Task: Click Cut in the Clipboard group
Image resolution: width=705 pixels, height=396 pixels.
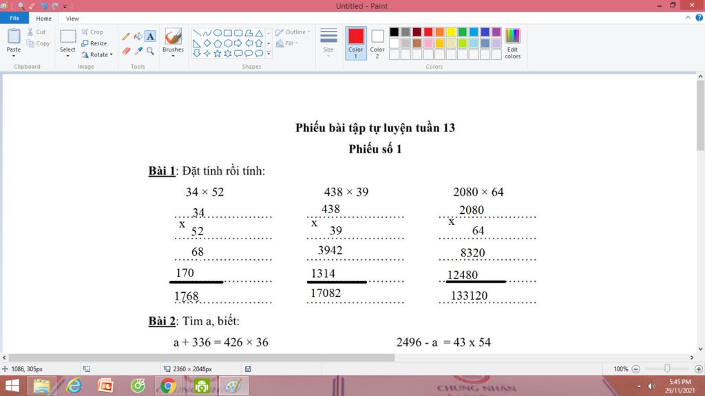Action: (36, 32)
